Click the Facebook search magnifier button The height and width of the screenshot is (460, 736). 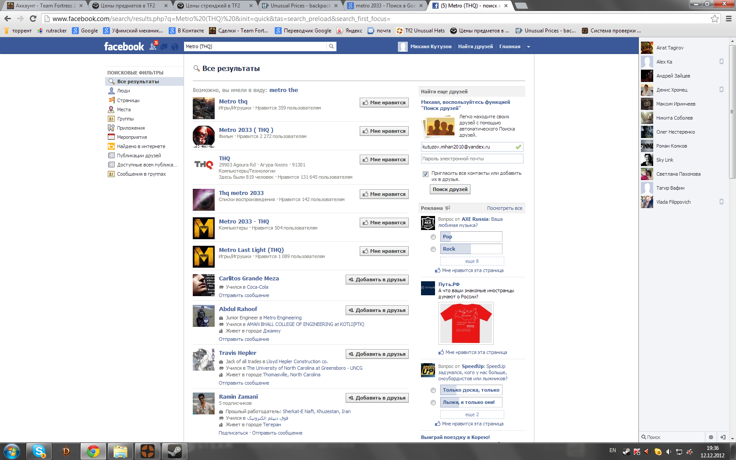point(332,46)
